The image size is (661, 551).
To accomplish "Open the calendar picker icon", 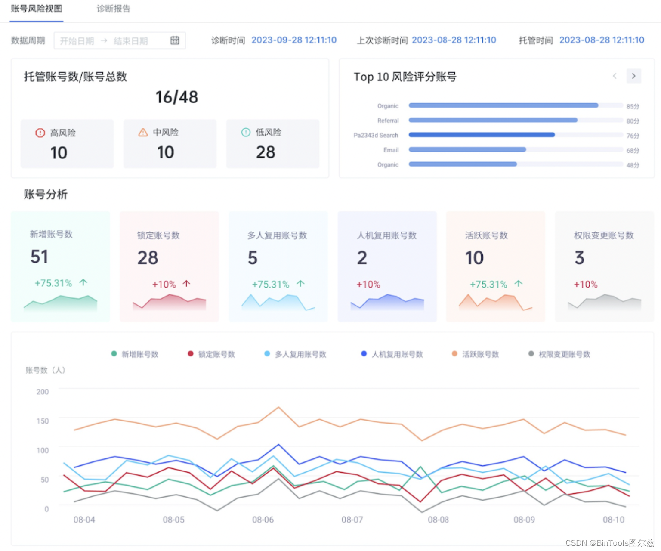I will point(175,40).
